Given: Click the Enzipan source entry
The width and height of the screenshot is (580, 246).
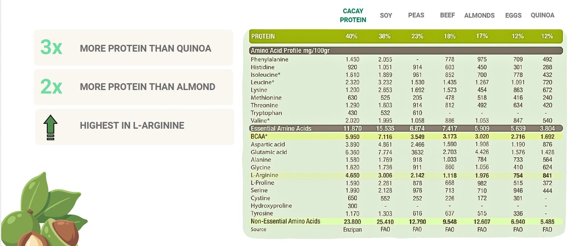Looking at the screenshot, I should point(353,230).
